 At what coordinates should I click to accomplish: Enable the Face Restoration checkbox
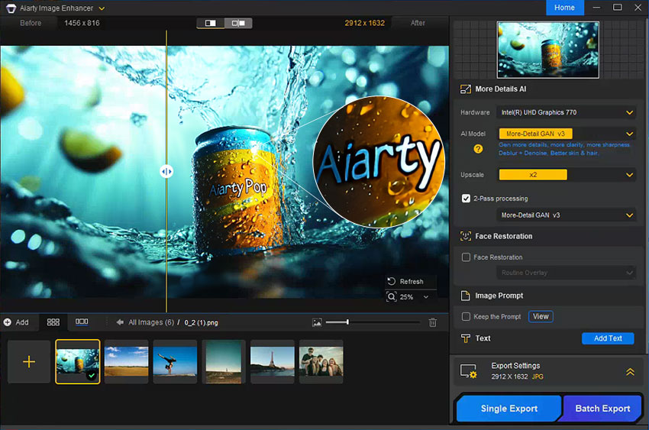[x=466, y=257]
